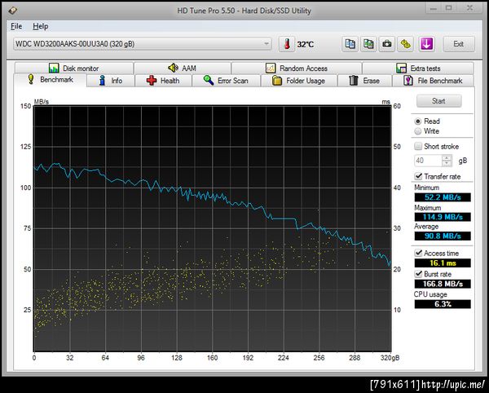Click the 16.1 ms access time value
The height and width of the screenshot is (393, 489).
click(443, 263)
